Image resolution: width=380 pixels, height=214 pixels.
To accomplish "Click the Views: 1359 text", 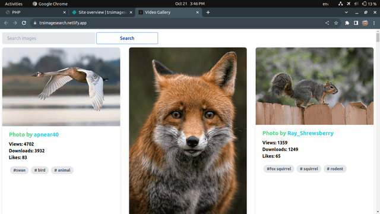I will tap(275, 143).
